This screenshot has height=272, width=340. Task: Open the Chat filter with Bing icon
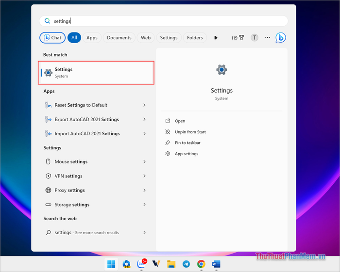(52, 38)
